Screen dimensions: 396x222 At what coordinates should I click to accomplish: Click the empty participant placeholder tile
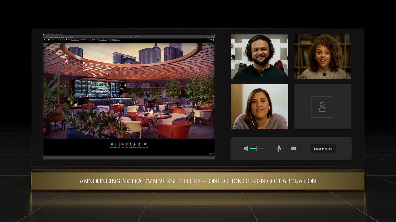pyautogui.click(x=323, y=107)
